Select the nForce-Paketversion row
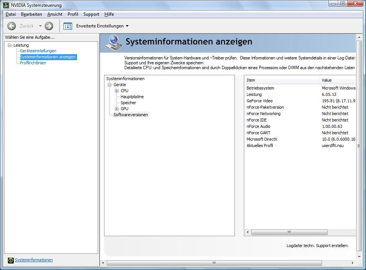The height and width of the screenshot is (270, 366). coord(300,107)
